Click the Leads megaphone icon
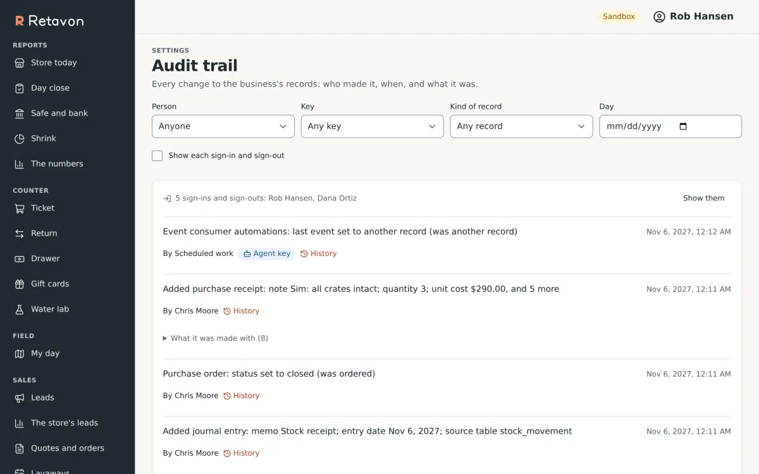759x474 pixels. [x=20, y=398]
